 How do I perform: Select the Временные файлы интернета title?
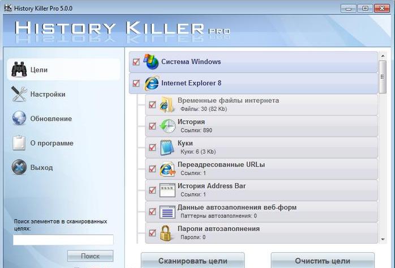(228, 100)
